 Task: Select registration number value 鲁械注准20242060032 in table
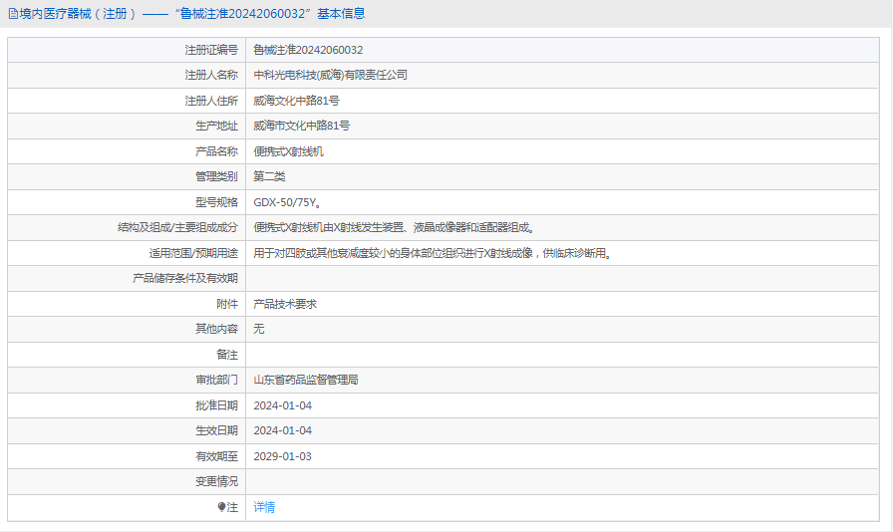308,50
